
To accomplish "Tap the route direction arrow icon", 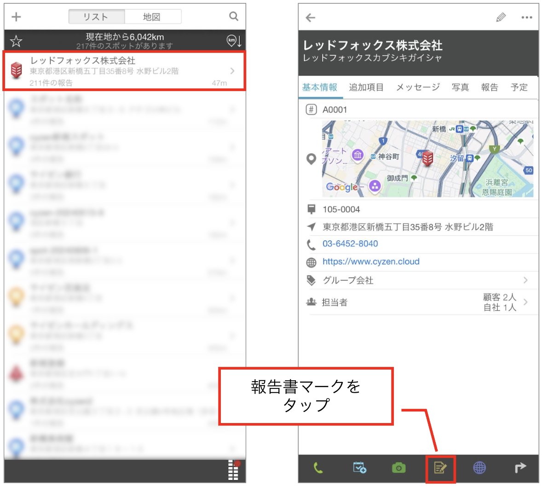I will coord(520,468).
